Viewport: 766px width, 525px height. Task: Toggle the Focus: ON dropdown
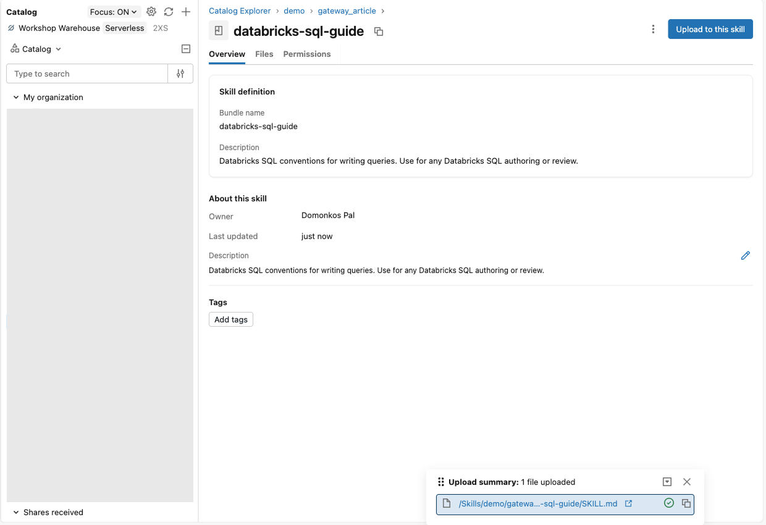114,12
